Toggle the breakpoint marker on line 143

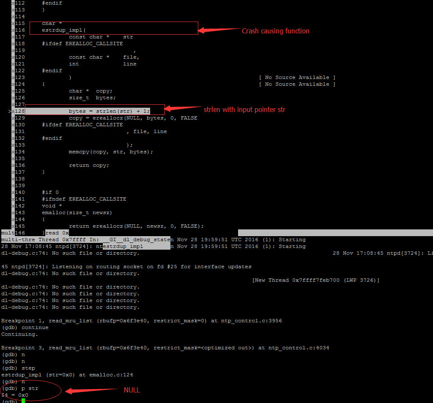[x=14, y=212]
